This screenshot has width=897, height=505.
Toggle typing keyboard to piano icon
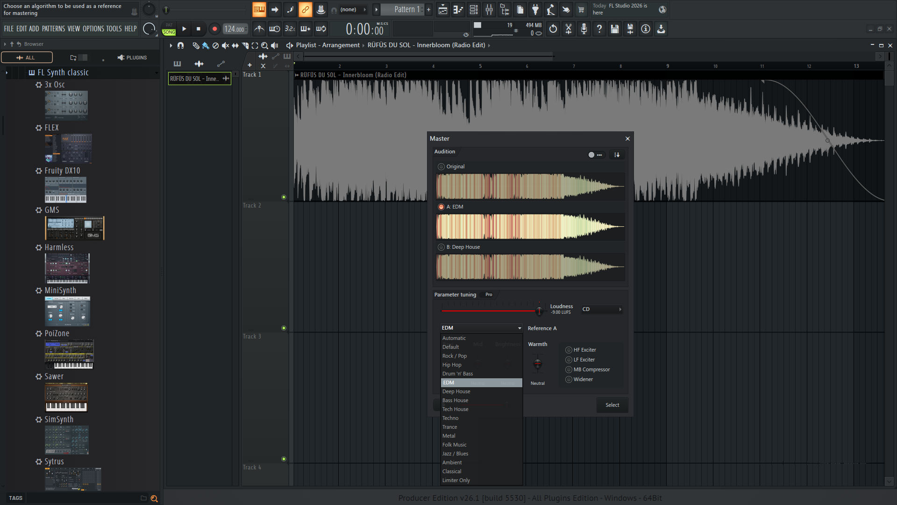click(x=259, y=9)
